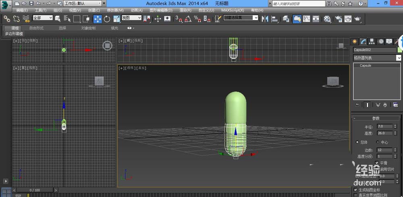Activate the Select and Scale tool

[116, 19]
